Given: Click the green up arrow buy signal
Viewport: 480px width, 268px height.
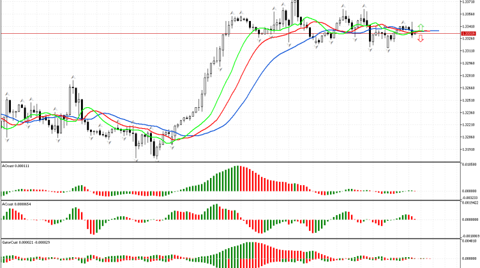Looking at the screenshot, I should point(420,27).
